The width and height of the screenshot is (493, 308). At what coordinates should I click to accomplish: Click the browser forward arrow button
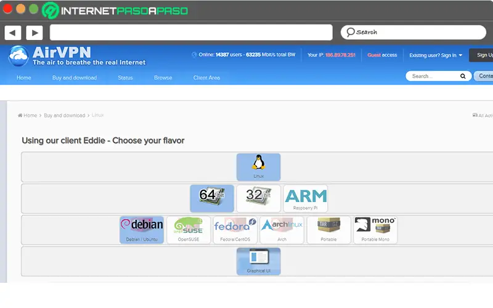[x=35, y=33]
